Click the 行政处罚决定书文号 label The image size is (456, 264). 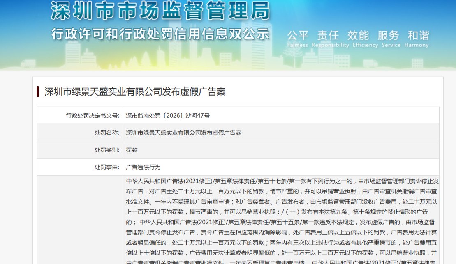click(x=93, y=116)
